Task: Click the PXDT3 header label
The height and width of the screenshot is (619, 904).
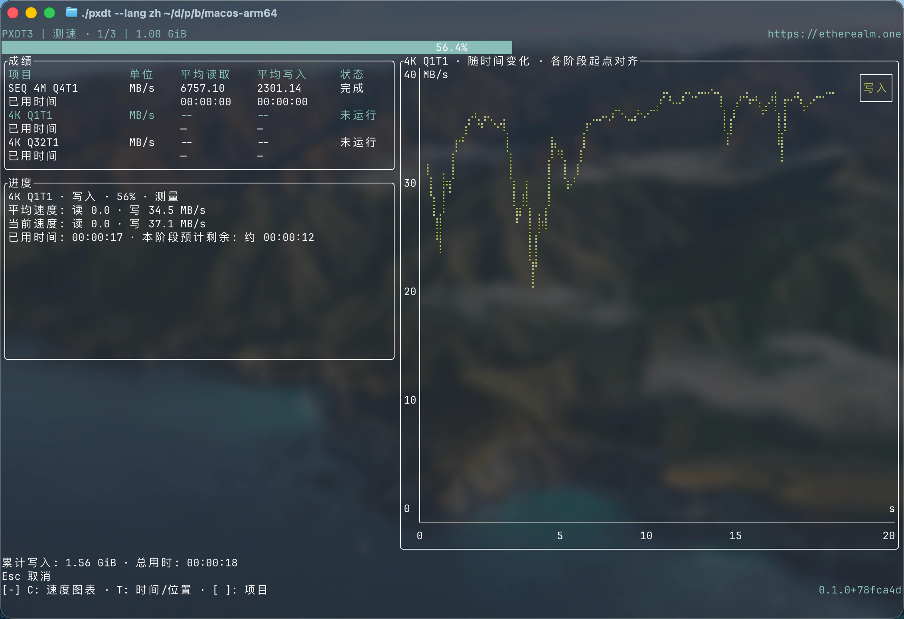Action: pyautogui.click(x=18, y=34)
